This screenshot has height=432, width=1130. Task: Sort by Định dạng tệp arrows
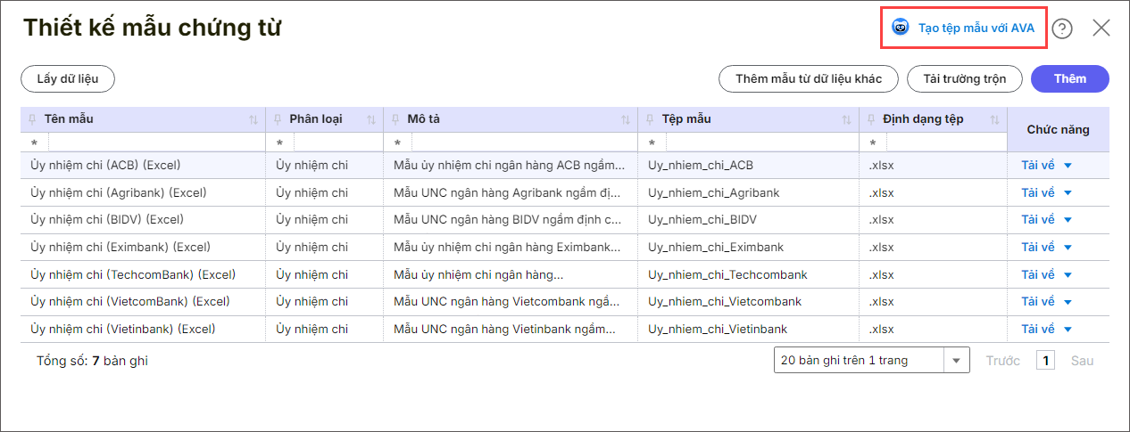[x=994, y=119]
